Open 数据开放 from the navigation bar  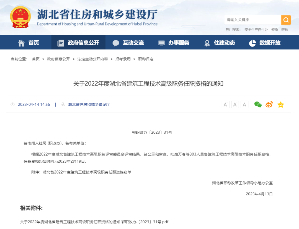(265, 43)
